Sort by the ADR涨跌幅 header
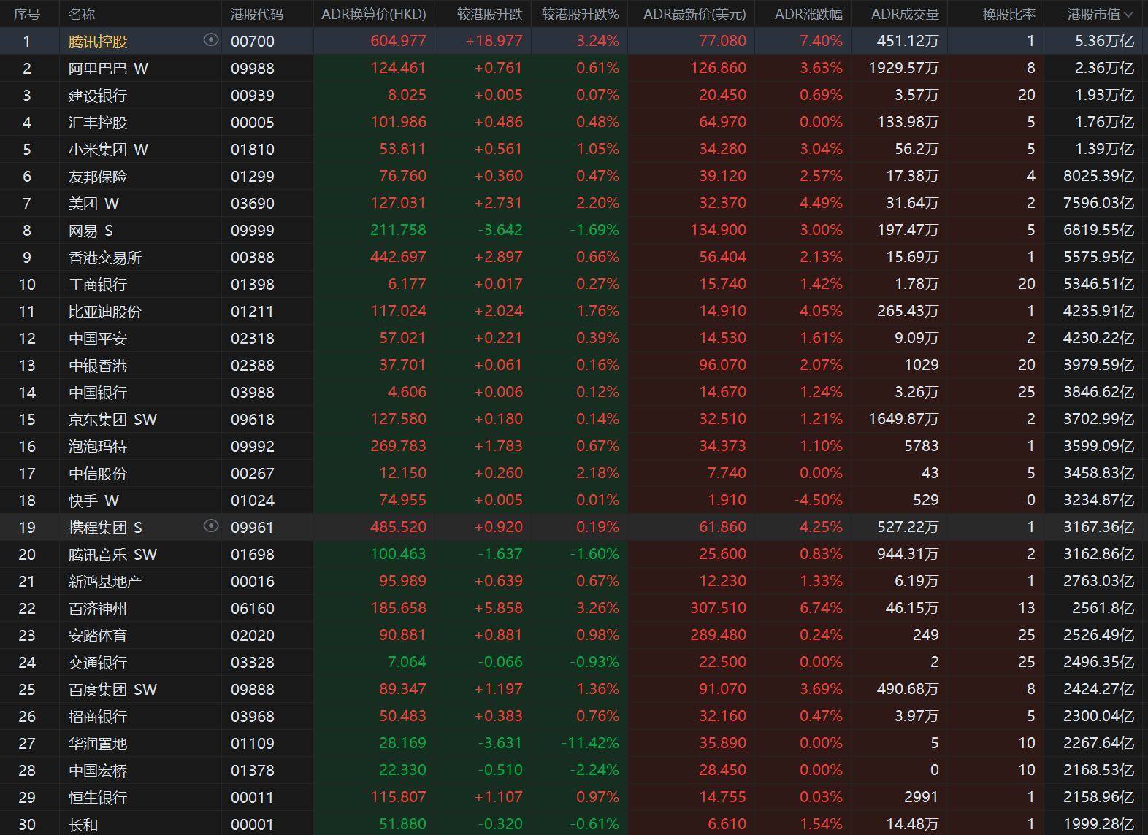 click(x=808, y=14)
